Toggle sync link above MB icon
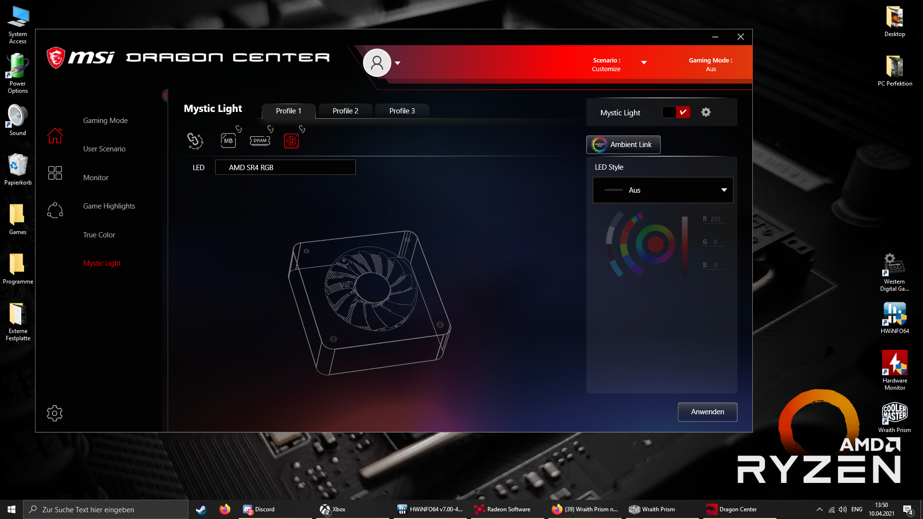Viewport: 923px width, 519px height. 238,129
